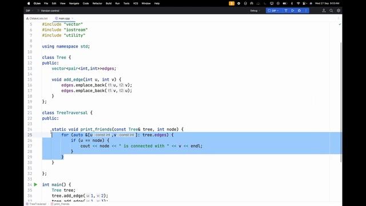This screenshot has width=366, height=206.
Task: Click 'using namespace std;' text
Action: click(66, 46)
